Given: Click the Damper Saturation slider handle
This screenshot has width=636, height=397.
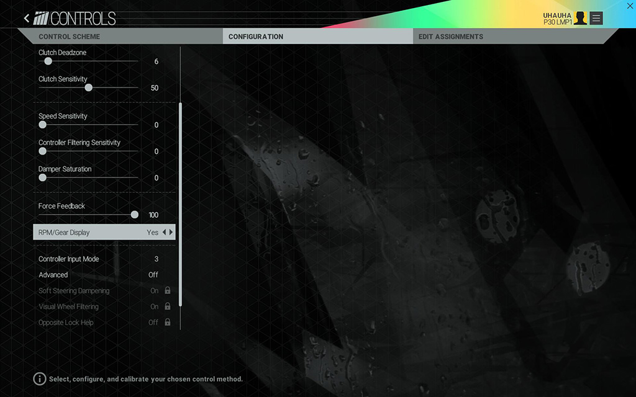Looking at the screenshot, I should 42,177.
